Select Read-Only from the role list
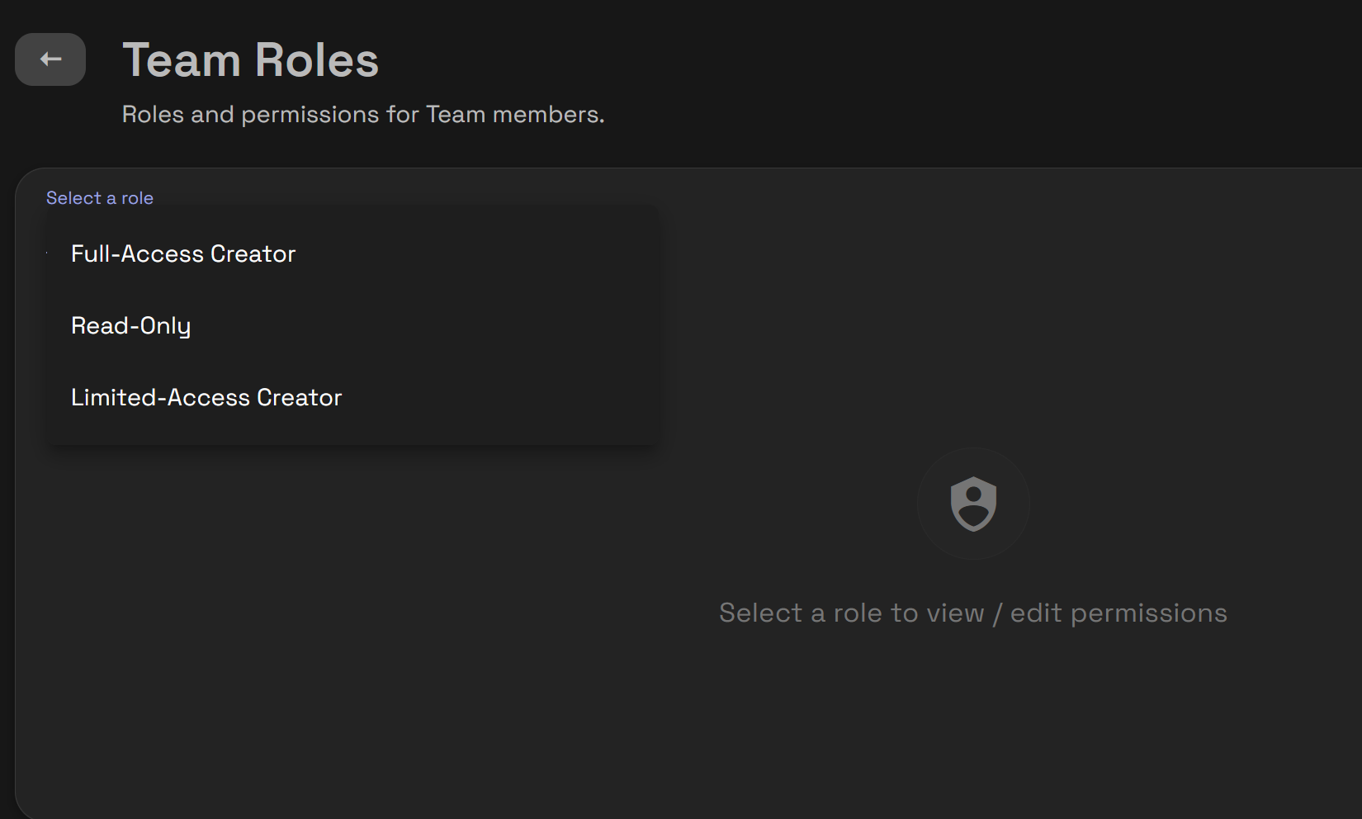 click(130, 325)
